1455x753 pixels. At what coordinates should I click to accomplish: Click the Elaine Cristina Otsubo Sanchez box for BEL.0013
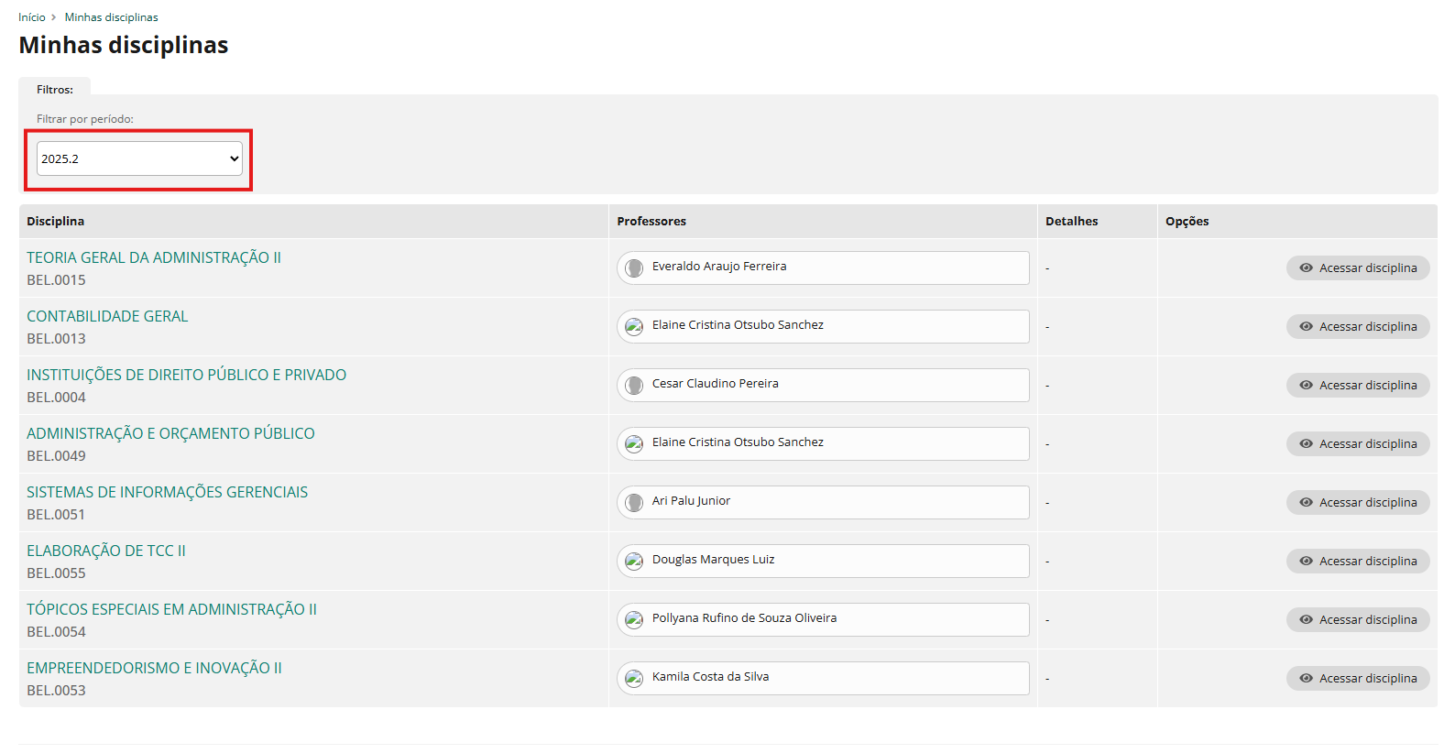[x=822, y=327]
